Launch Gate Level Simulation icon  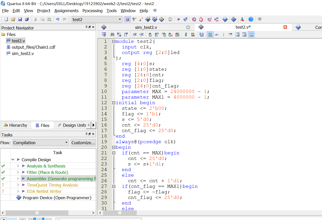coord(216,19)
